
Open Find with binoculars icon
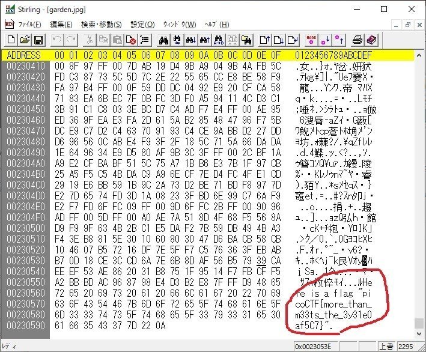[163, 40]
